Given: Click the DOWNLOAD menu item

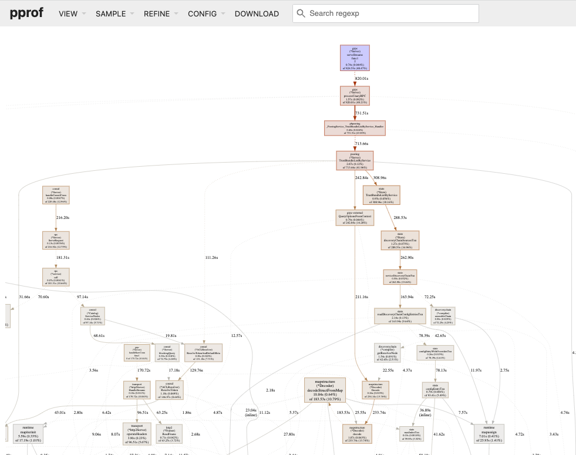Looking at the screenshot, I should [x=257, y=14].
